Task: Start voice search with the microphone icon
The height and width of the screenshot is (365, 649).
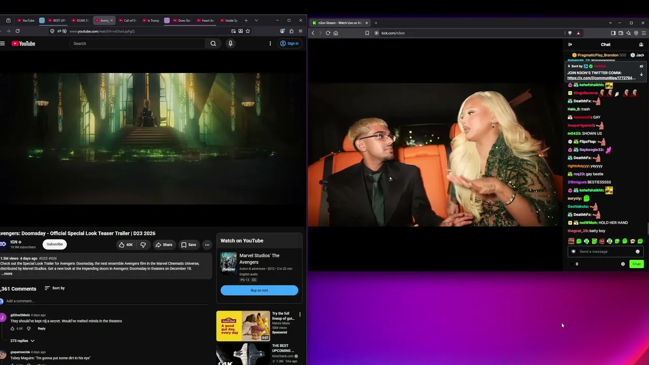Action: click(x=230, y=44)
